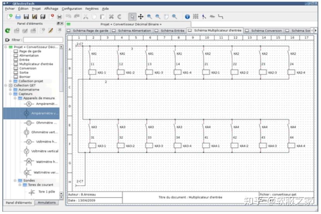
Task: Click the green Reload collections icon
Action: (x=8, y=30)
